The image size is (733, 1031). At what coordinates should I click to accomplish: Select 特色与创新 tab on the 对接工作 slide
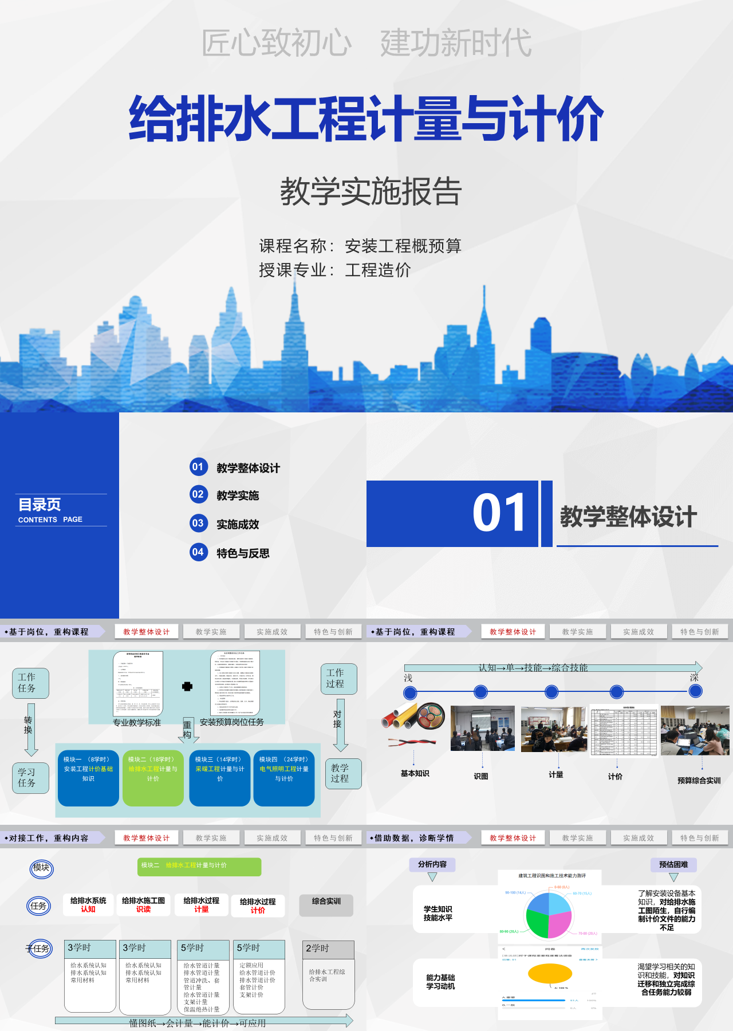(333, 838)
